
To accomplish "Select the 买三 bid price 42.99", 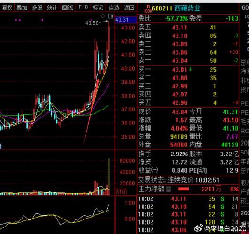I will 180,86.
